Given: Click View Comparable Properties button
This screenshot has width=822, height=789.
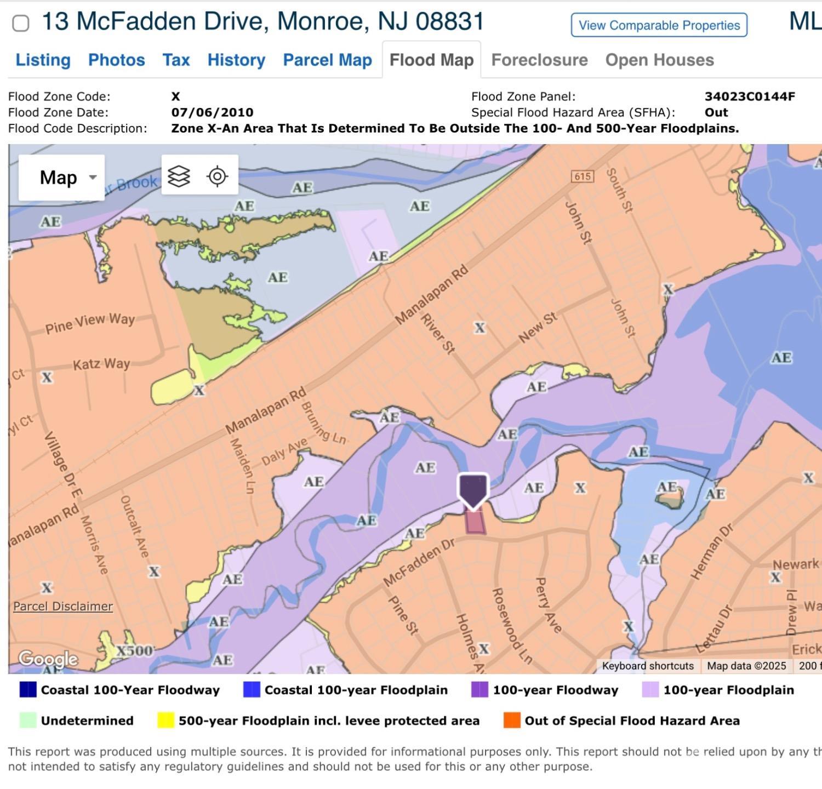Looking at the screenshot, I should coord(659,25).
